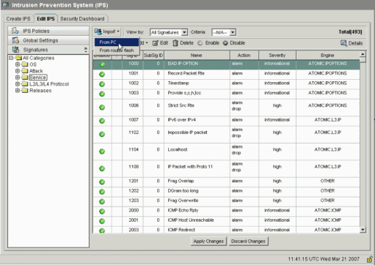Open Global Settings panel
375x265 pixels.
48,40
